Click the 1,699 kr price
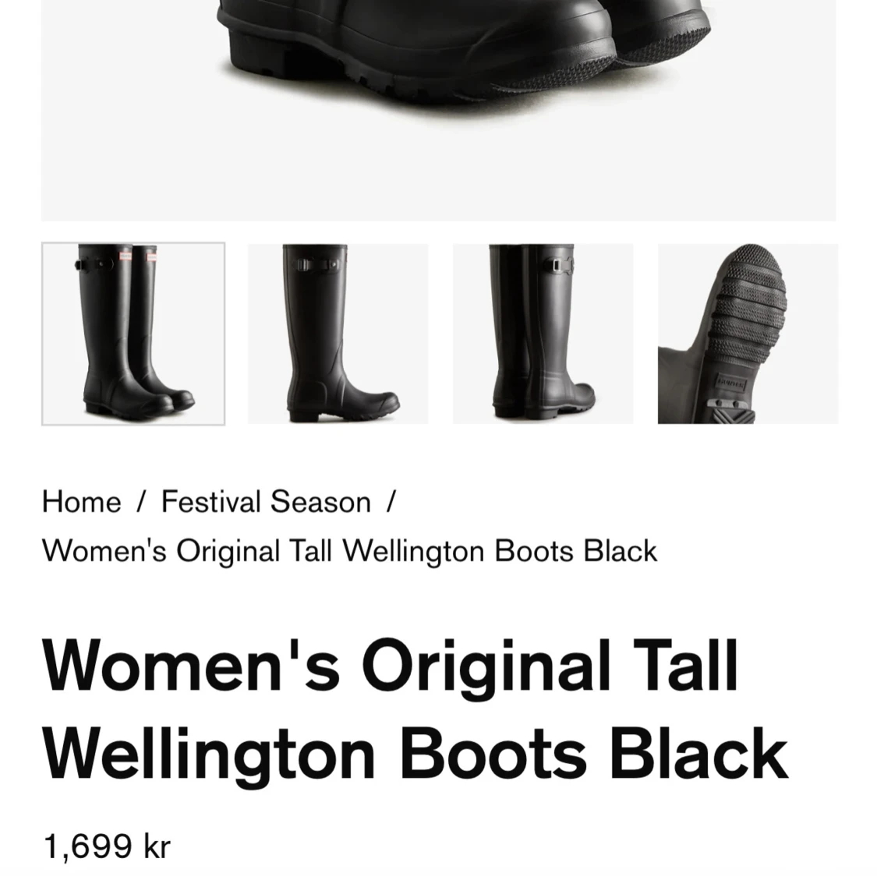The width and height of the screenshot is (877, 876). click(x=107, y=846)
